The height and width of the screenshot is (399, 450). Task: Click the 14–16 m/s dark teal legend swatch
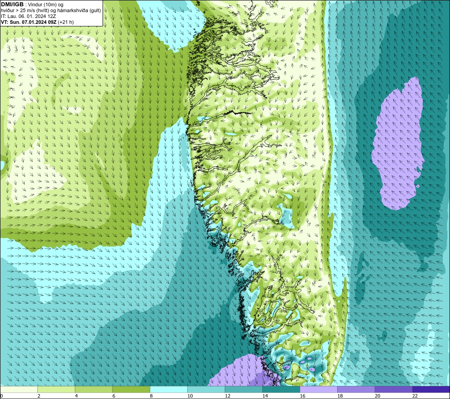point(281,389)
